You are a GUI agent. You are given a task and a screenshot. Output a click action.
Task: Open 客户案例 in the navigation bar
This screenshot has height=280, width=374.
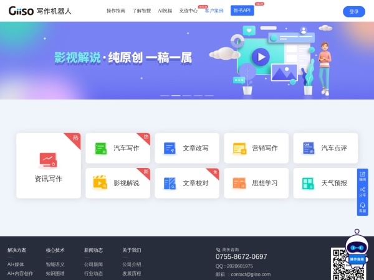[x=214, y=11]
